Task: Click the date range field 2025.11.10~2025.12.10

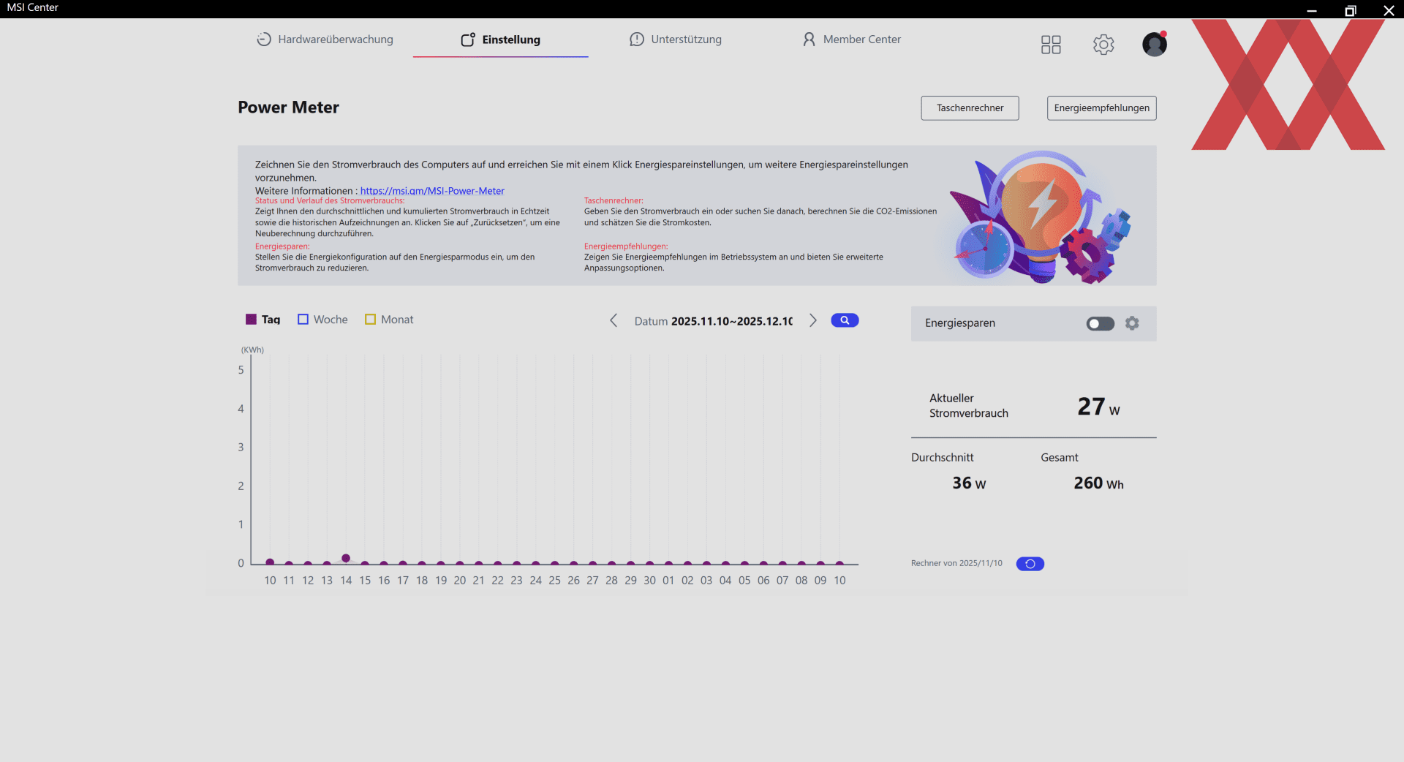Action: [732, 321]
